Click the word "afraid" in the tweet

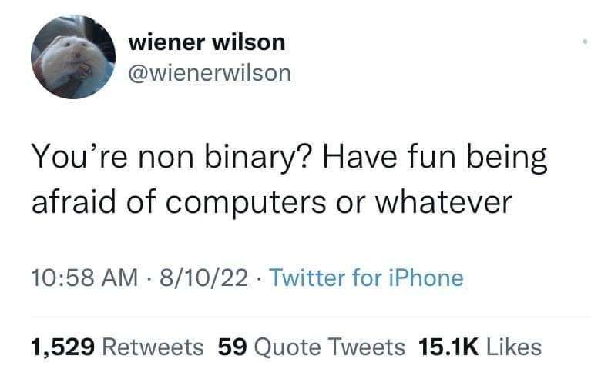pyautogui.click(x=74, y=202)
